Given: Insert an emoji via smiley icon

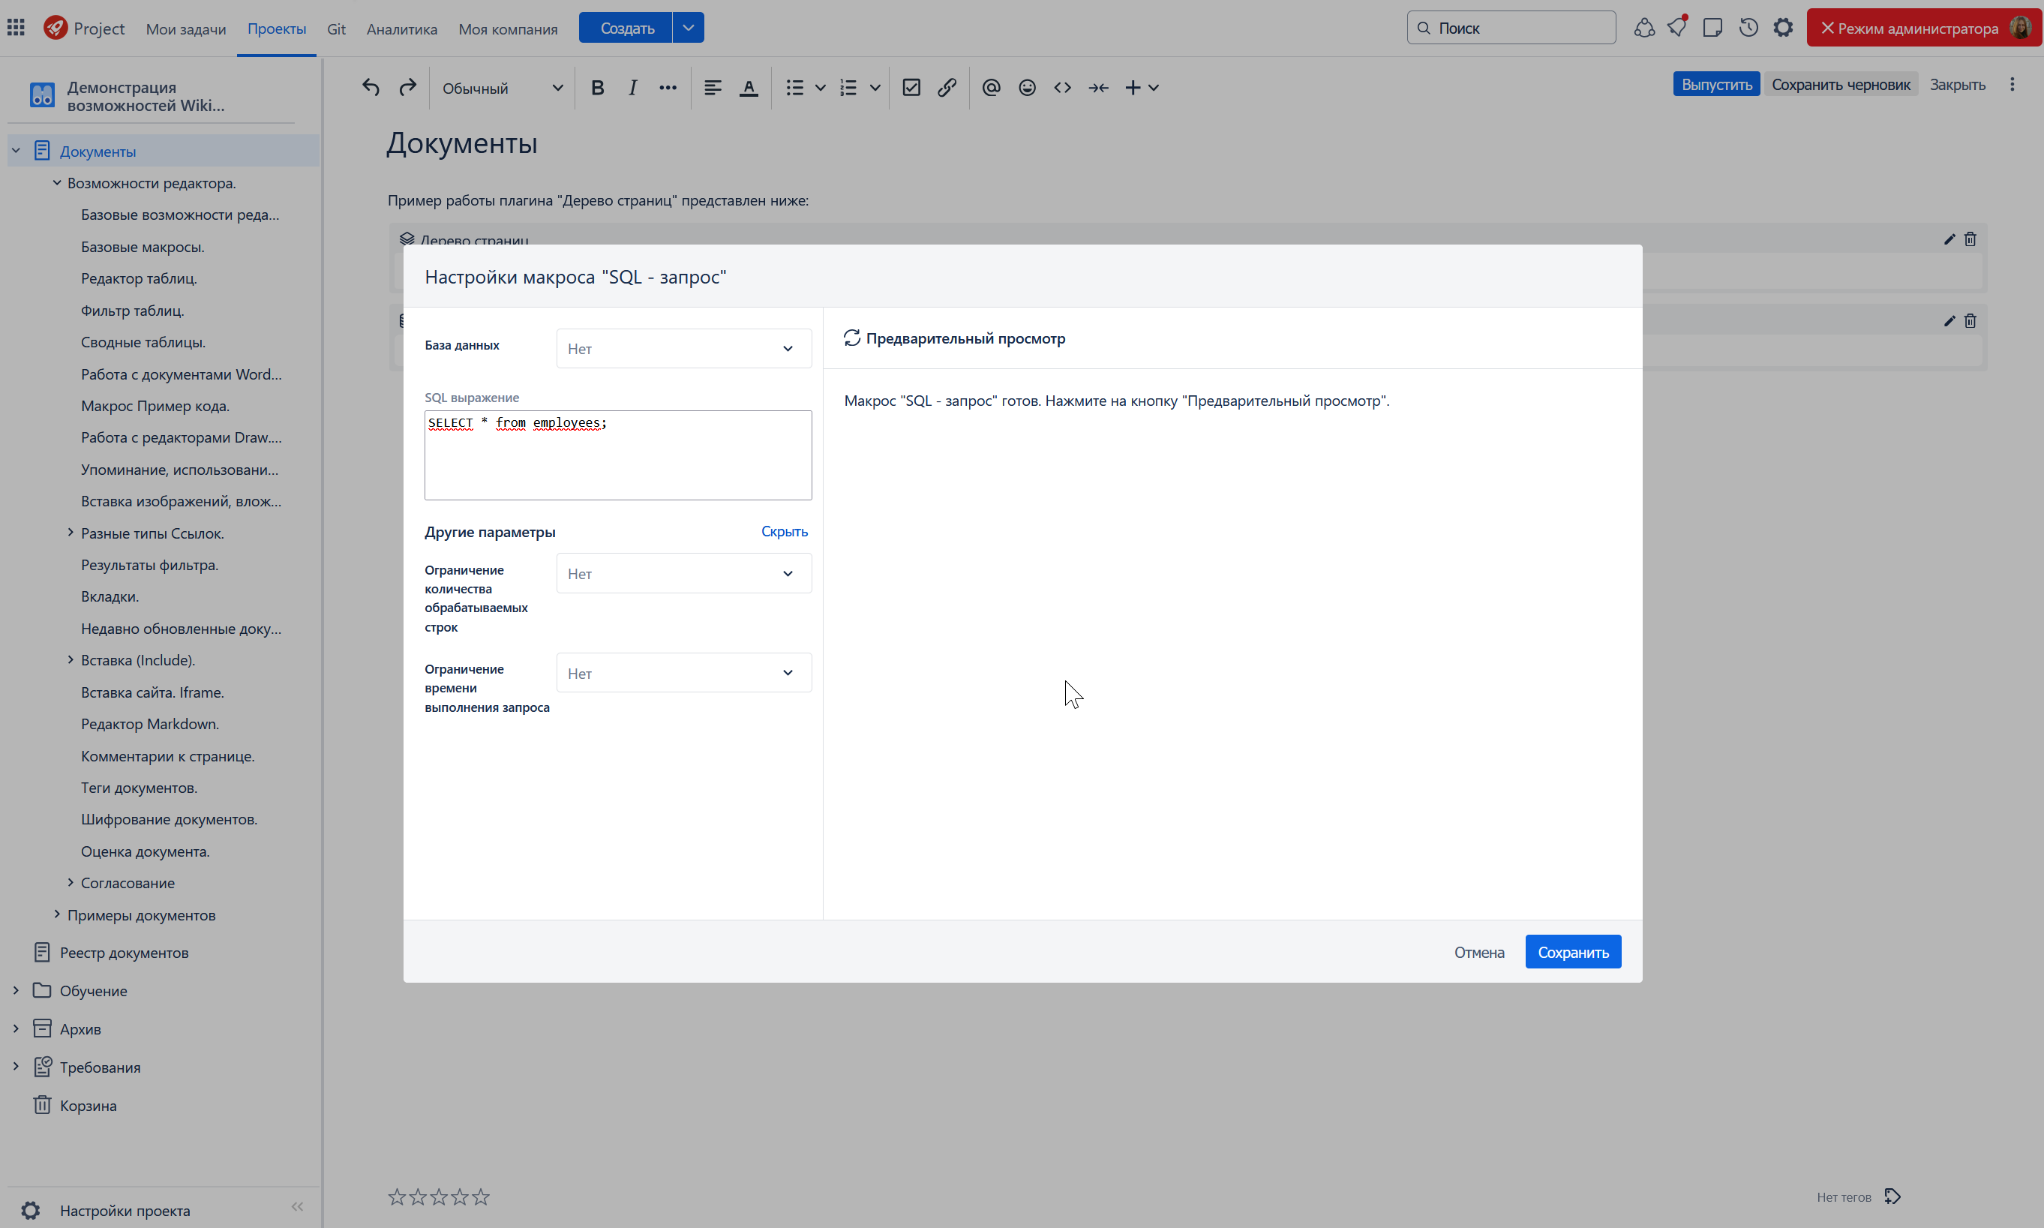Looking at the screenshot, I should [x=1027, y=88].
